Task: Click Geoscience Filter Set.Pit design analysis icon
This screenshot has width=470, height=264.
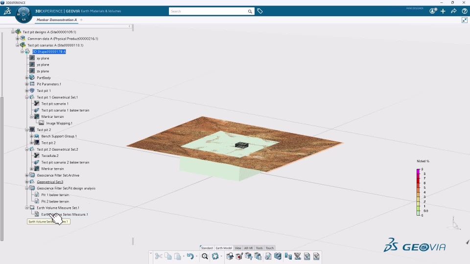Action: [x=32, y=188]
